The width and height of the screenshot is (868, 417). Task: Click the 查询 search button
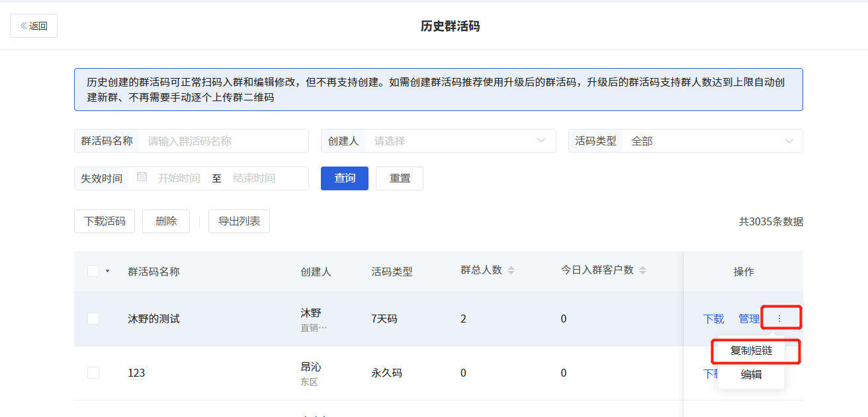pos(345,178)
